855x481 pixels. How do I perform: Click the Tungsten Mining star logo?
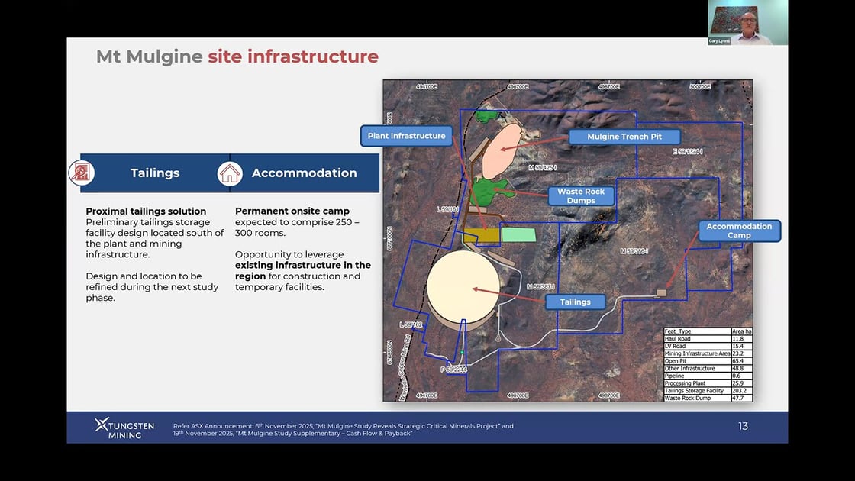click(x=103, y=425)
